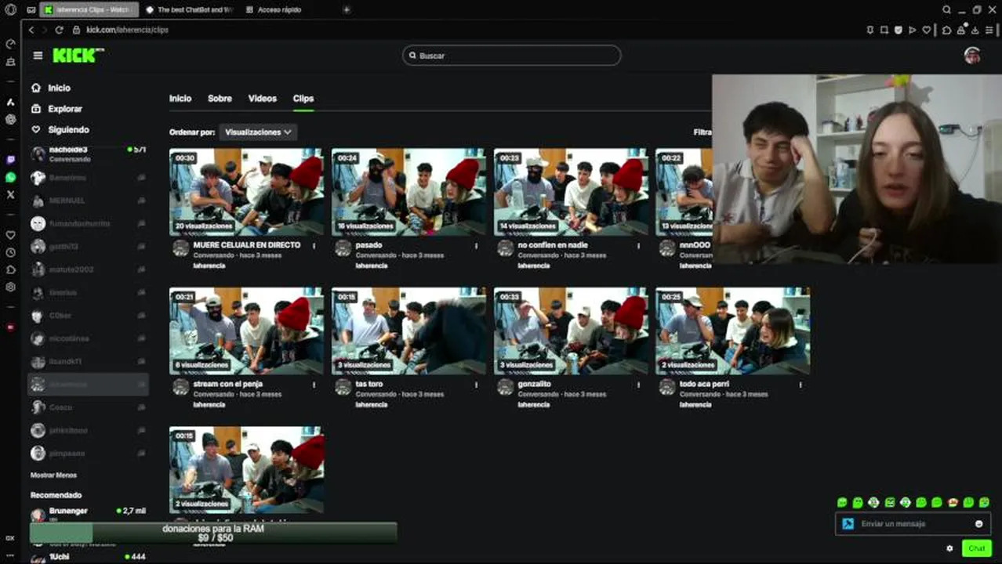This screenshot has height=564, width=1002.
Task: Open WhatsApp in the Opera sidebar
Action: [x=10, y=177]
